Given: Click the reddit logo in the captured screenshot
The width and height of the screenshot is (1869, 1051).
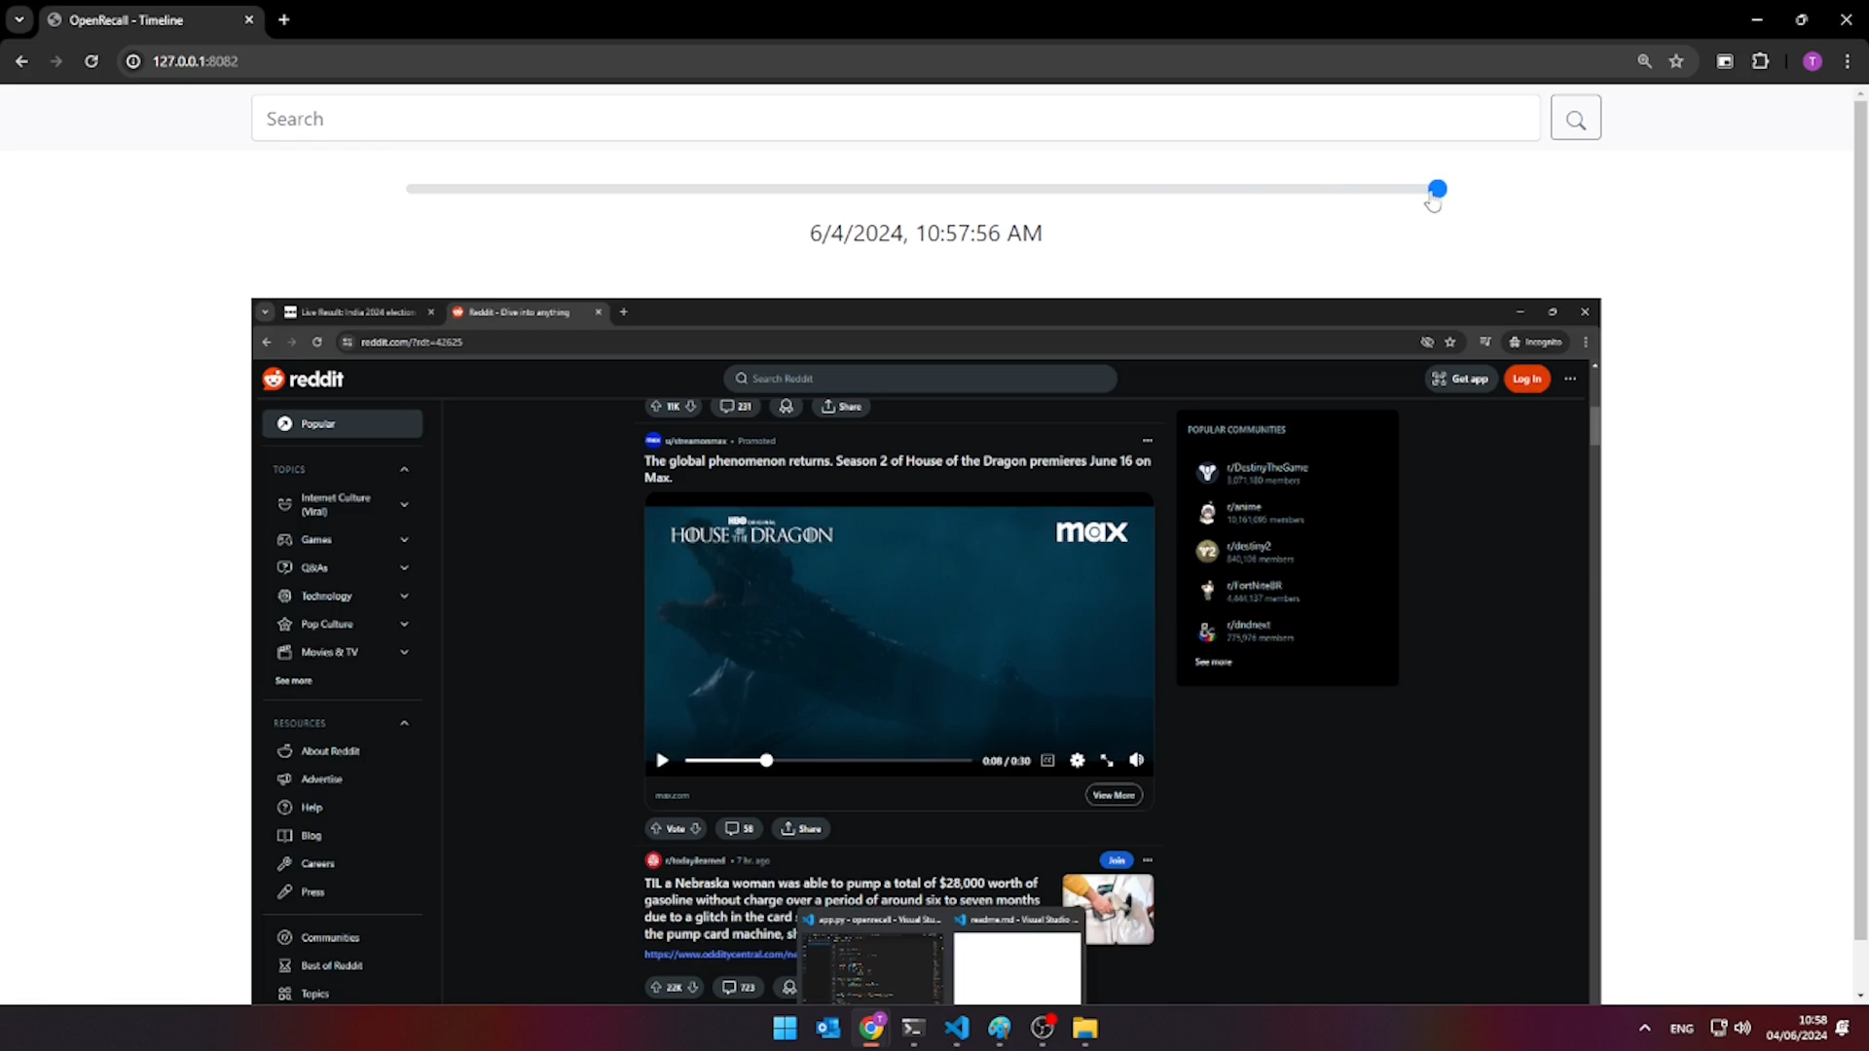Looking at the screenshot, I should coord(303,379).
